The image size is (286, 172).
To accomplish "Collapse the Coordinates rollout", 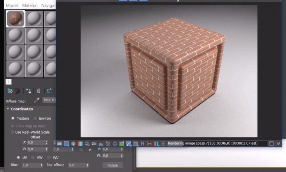I will pyautogui.click(x=8, y=109).
